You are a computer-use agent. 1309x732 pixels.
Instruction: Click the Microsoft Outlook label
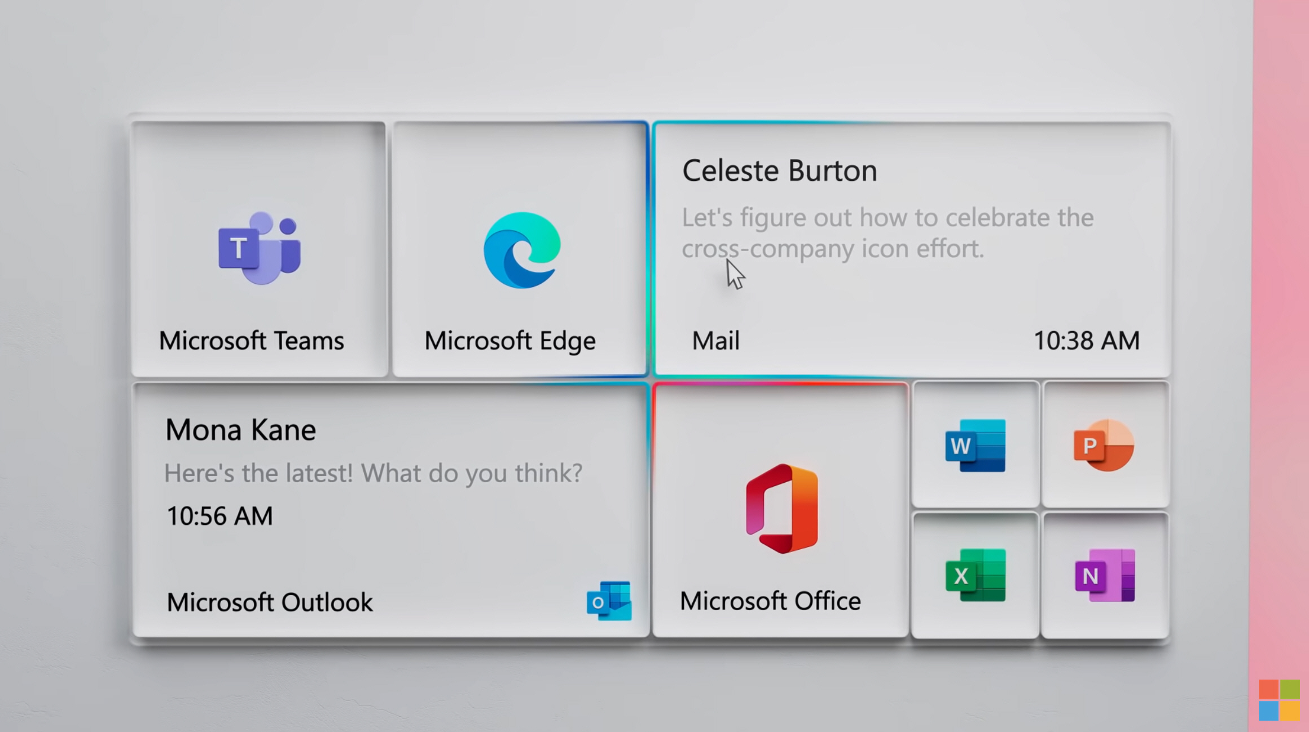[x=270, y=602]
